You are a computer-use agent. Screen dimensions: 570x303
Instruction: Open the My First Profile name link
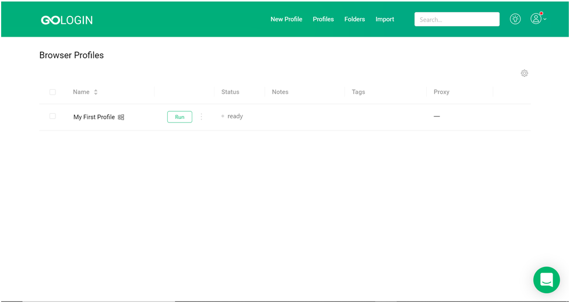pyautogui.click(x=94, y=117)
